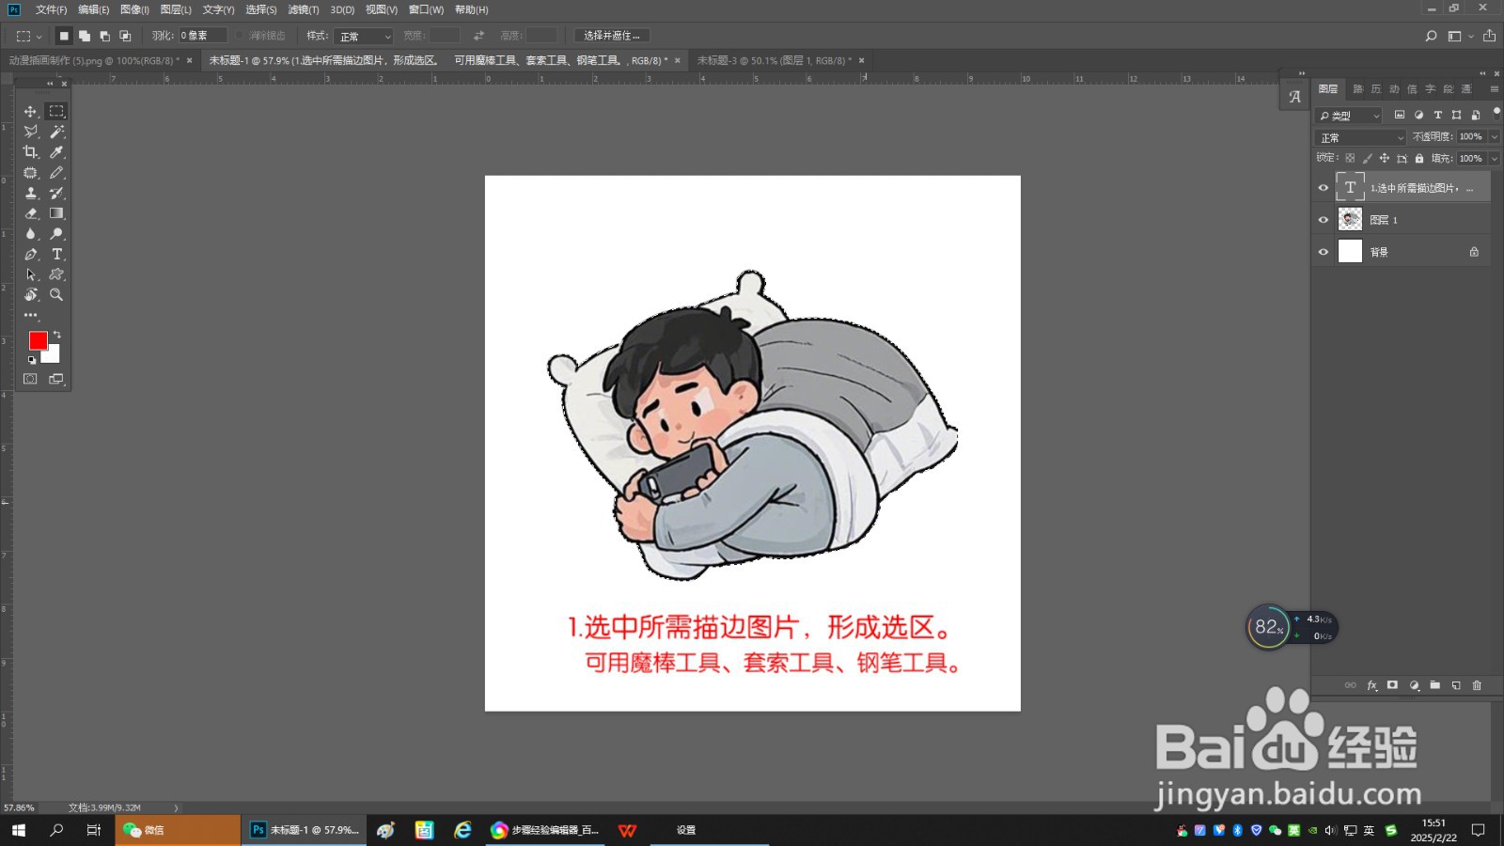Select the Crop tool

tap(30, 151)
